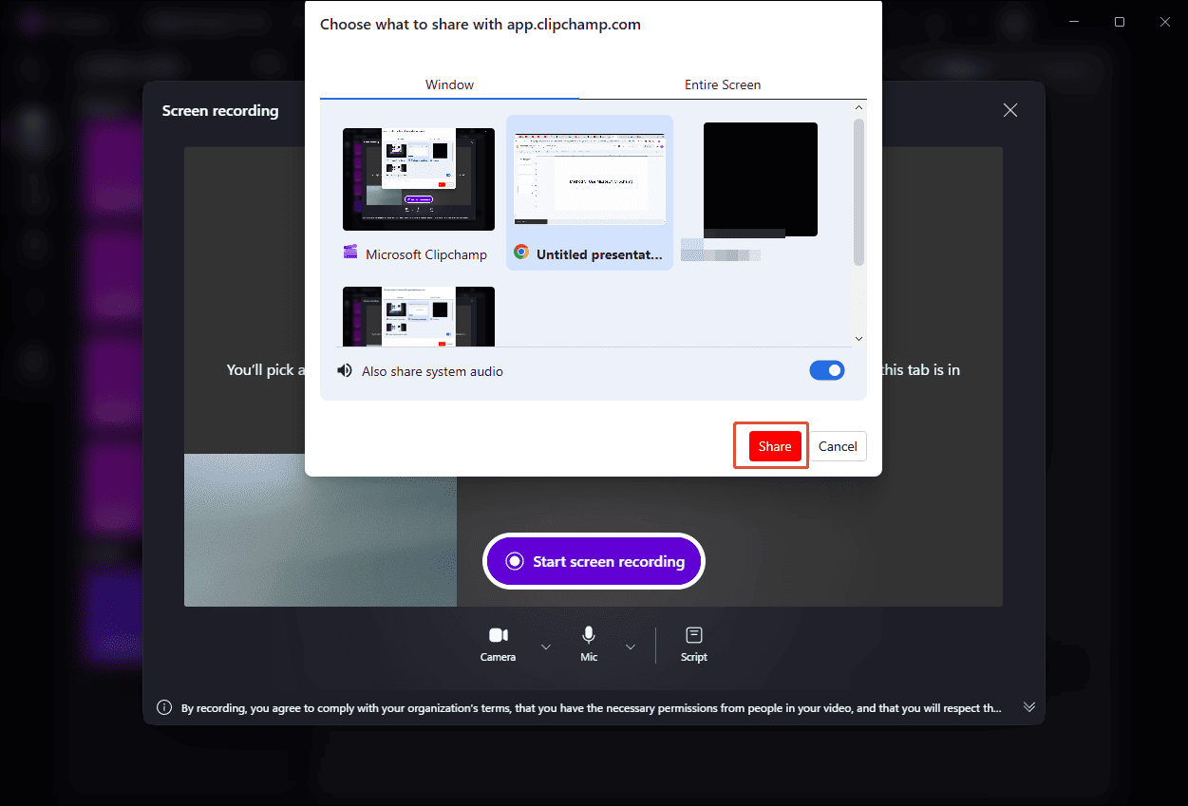Open the camera selection dropdown
1188x806 pixels.
[545, 645]
